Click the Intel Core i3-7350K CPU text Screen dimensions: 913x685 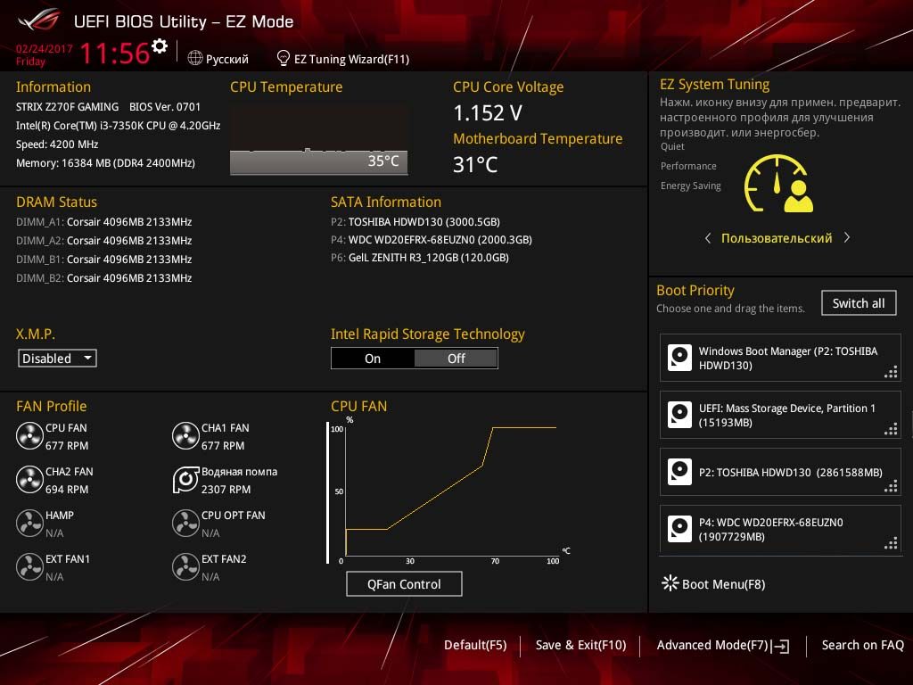pyautogui.click(x=119, y=125)
